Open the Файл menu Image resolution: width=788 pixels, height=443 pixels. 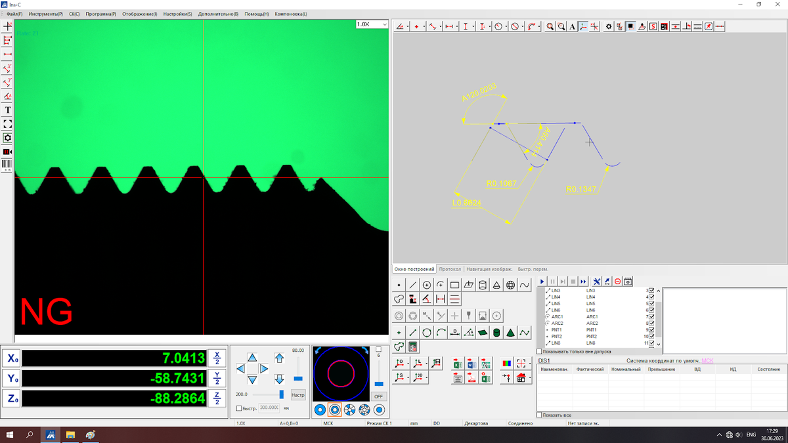click(14, 14)
